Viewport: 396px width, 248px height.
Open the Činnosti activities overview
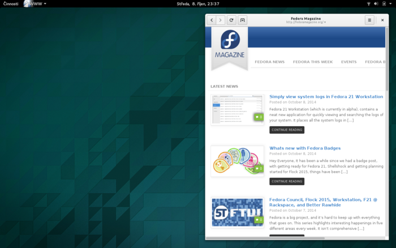[x=11, y=4]
